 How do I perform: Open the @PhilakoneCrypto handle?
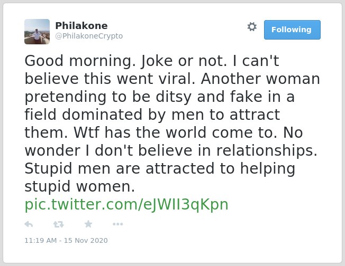tap(89, 36)
